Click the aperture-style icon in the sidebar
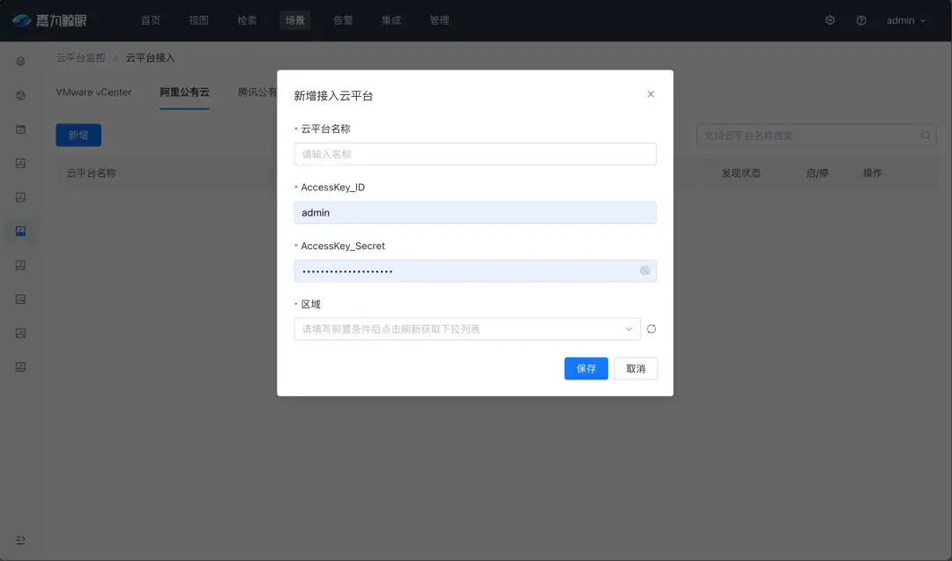The image size is (952, 561). point(19,95)
